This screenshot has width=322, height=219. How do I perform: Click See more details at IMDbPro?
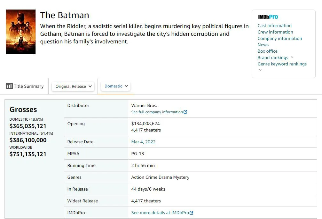(x=160, y=213)
